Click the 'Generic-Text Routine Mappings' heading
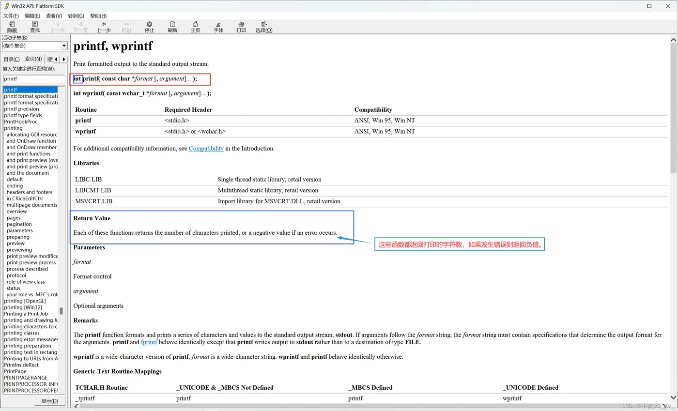The width and height of the screenshot is (678, 411). (117, 371)
